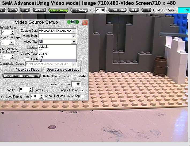The width and height of the screenshot is (190, 146).
Task: Click the Frames Per Shot field
Action: click(x=74, y=84)
